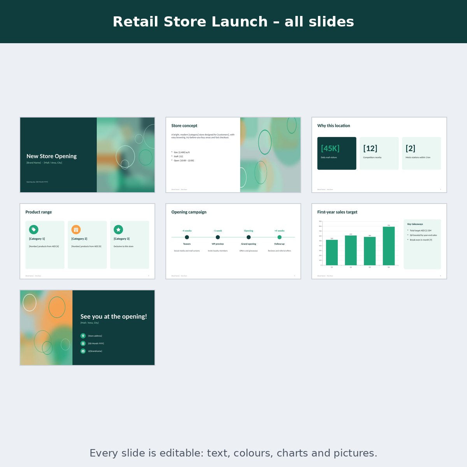The height and width of the screenshot is (467, 467).
Task: Click the Teasers timeline dot
Action: pyautogui.click(x=187, y=237)
